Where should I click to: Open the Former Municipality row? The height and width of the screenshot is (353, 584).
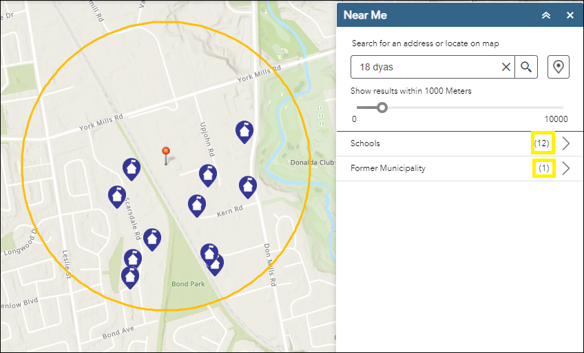point(460,168)
